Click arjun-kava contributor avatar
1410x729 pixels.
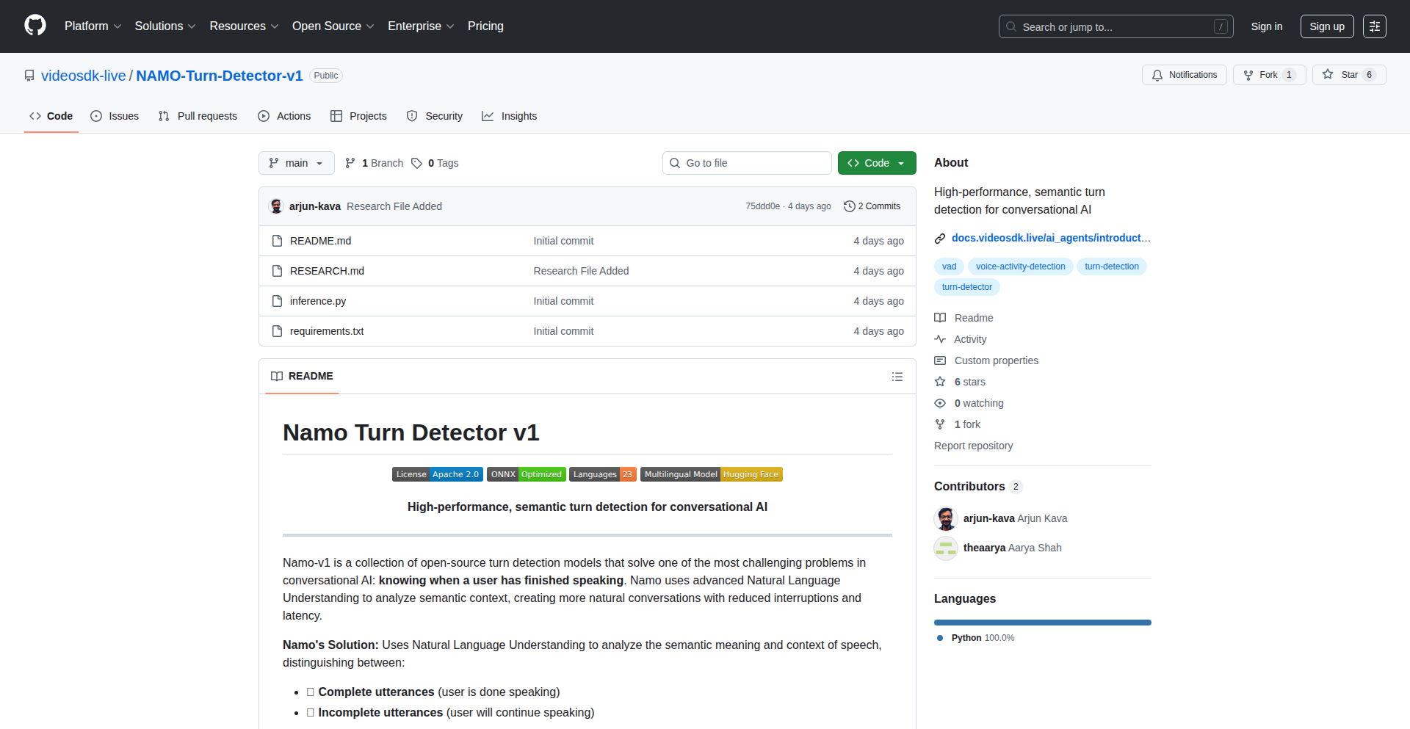(946, 518)
